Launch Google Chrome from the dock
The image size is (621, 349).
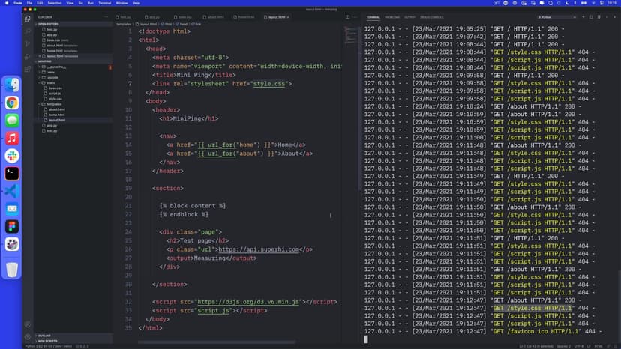(12, 103)
